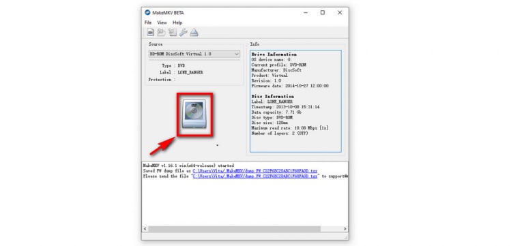Click the Open disc toolbar icon
The height and width of the screenshot is (246, 524).
click(162, 33)
